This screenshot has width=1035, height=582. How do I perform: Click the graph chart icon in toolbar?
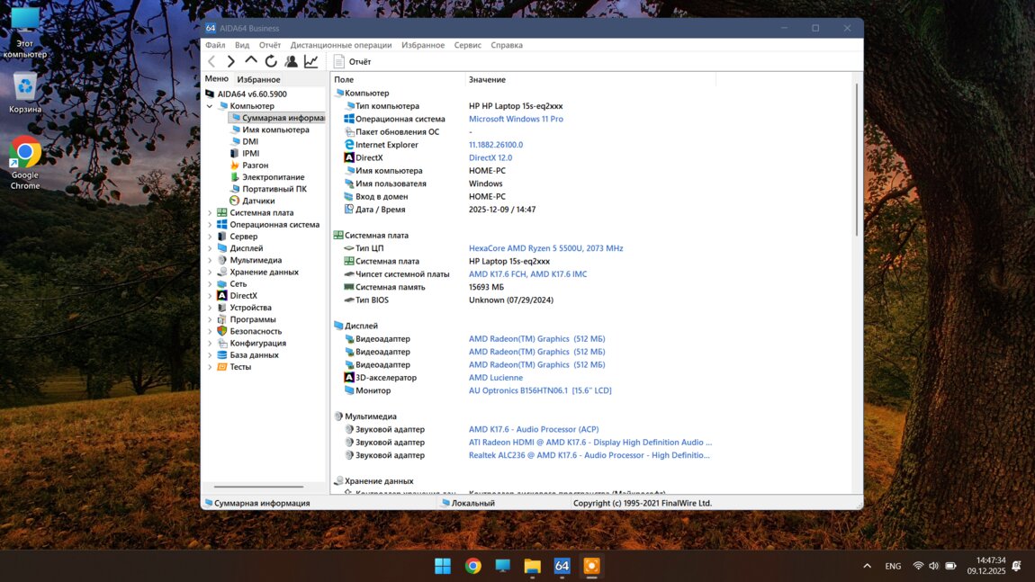pyautogui.click(x=310, y=61)
